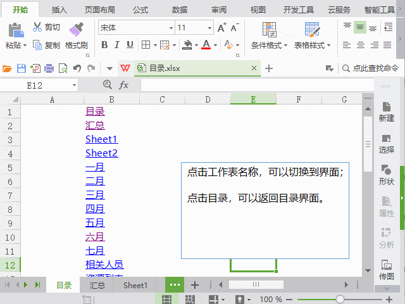Toggle Underline formatting
The image size is (405, 304).
[130, 45]
